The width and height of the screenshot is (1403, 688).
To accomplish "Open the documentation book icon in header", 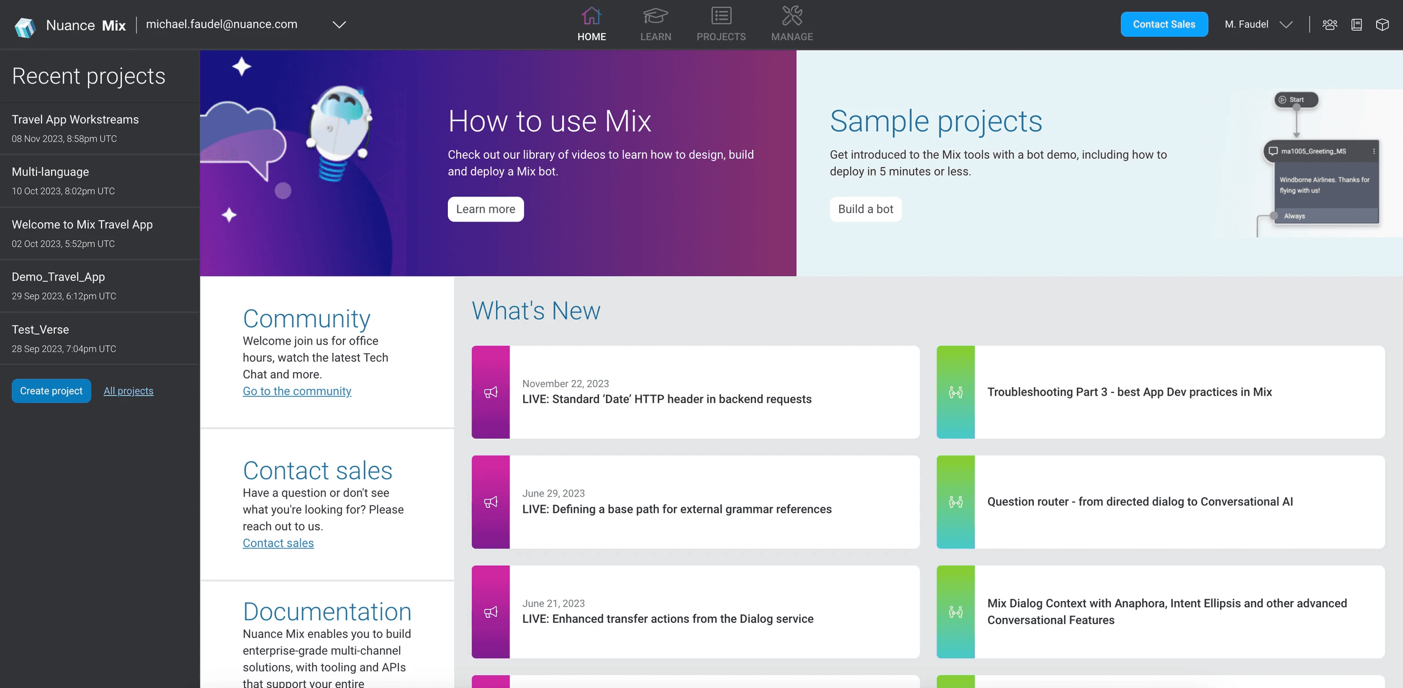I will [1356, 25].
